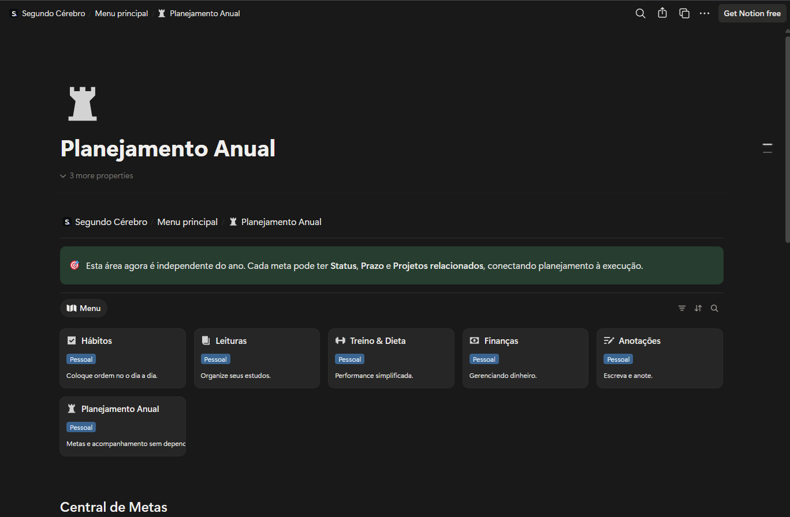Open Menu principal in the page body breadcrumb
The image size is (790, 517).
point(188,222)
